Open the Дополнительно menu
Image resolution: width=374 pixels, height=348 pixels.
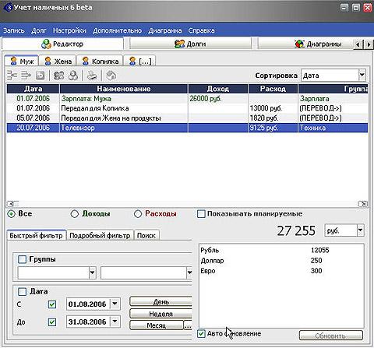click(x=117, y=30)
